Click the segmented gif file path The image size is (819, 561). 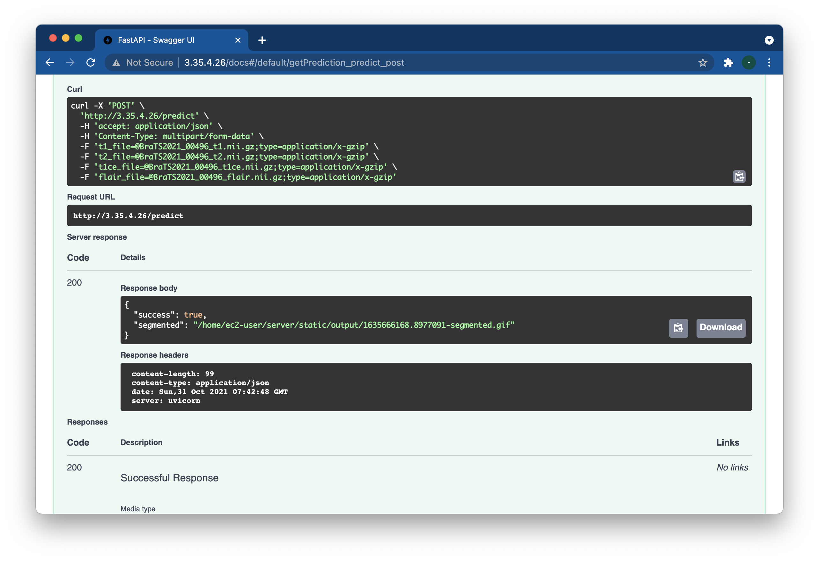353,325
